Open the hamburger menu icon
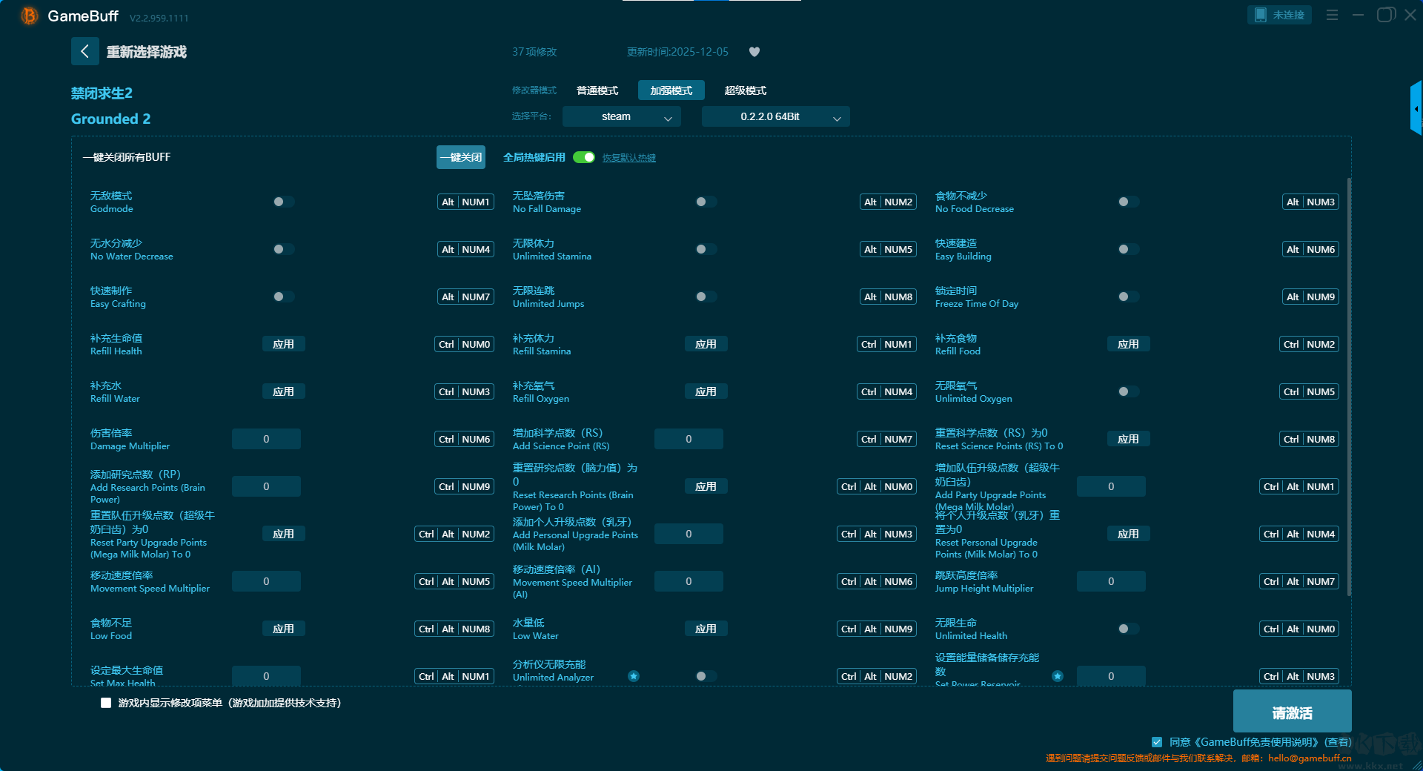Viewport: 1423px width, 771px height. point(1332,15)
